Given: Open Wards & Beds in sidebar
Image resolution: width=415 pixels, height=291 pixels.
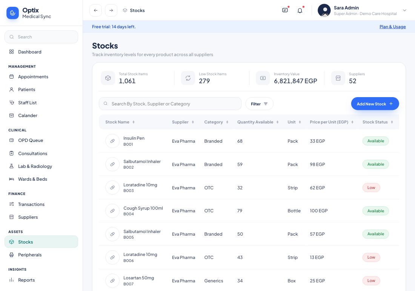Looking at the screenshot, I should coord(41,179).
